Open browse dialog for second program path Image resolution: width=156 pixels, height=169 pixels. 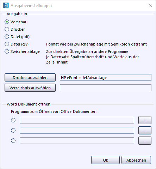145,131
